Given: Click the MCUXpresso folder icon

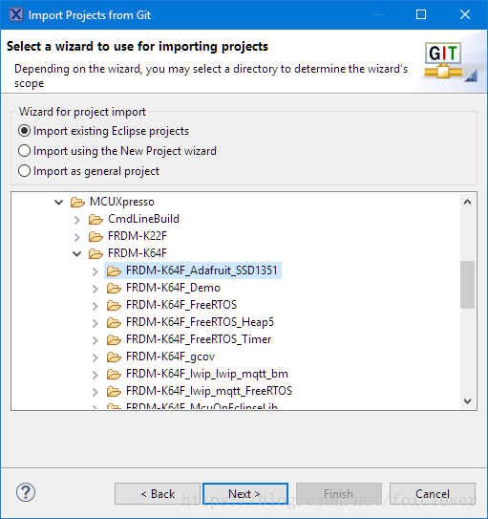Looking at the screenshot, I should [x=77, y=202].
